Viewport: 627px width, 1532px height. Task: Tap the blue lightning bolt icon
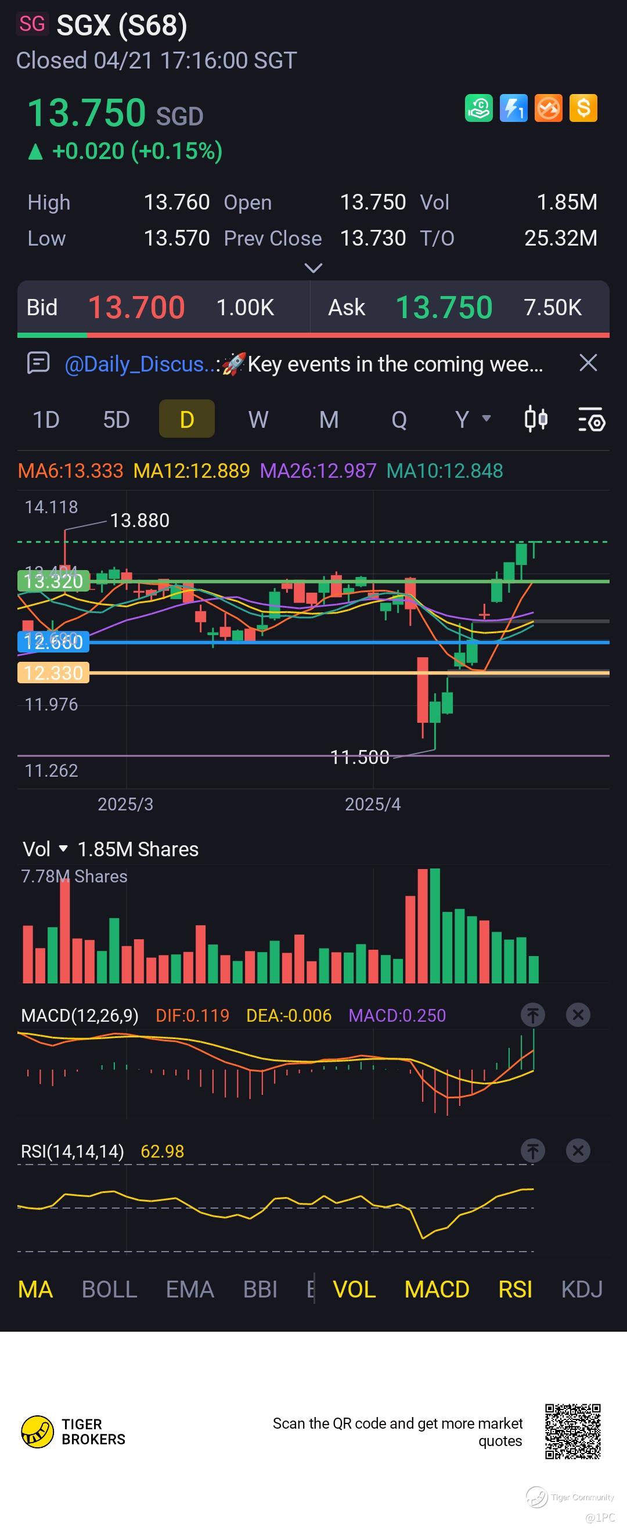click(513, 109)
